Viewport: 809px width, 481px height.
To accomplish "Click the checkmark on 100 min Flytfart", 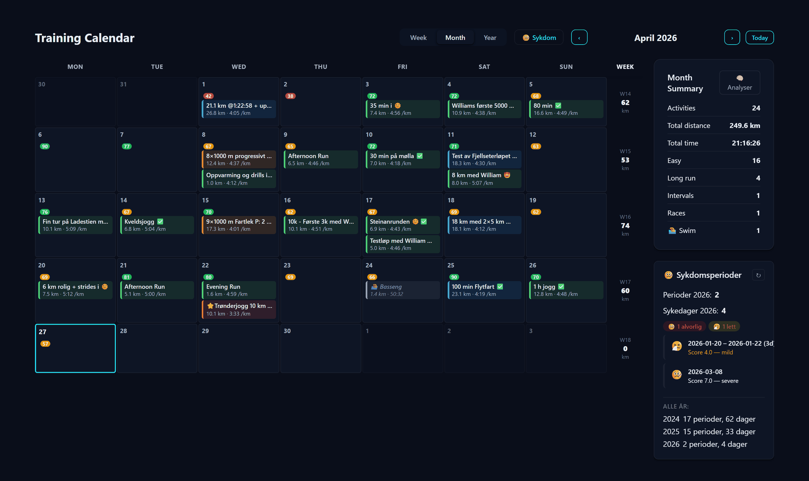I will click(x=500, y=287).
